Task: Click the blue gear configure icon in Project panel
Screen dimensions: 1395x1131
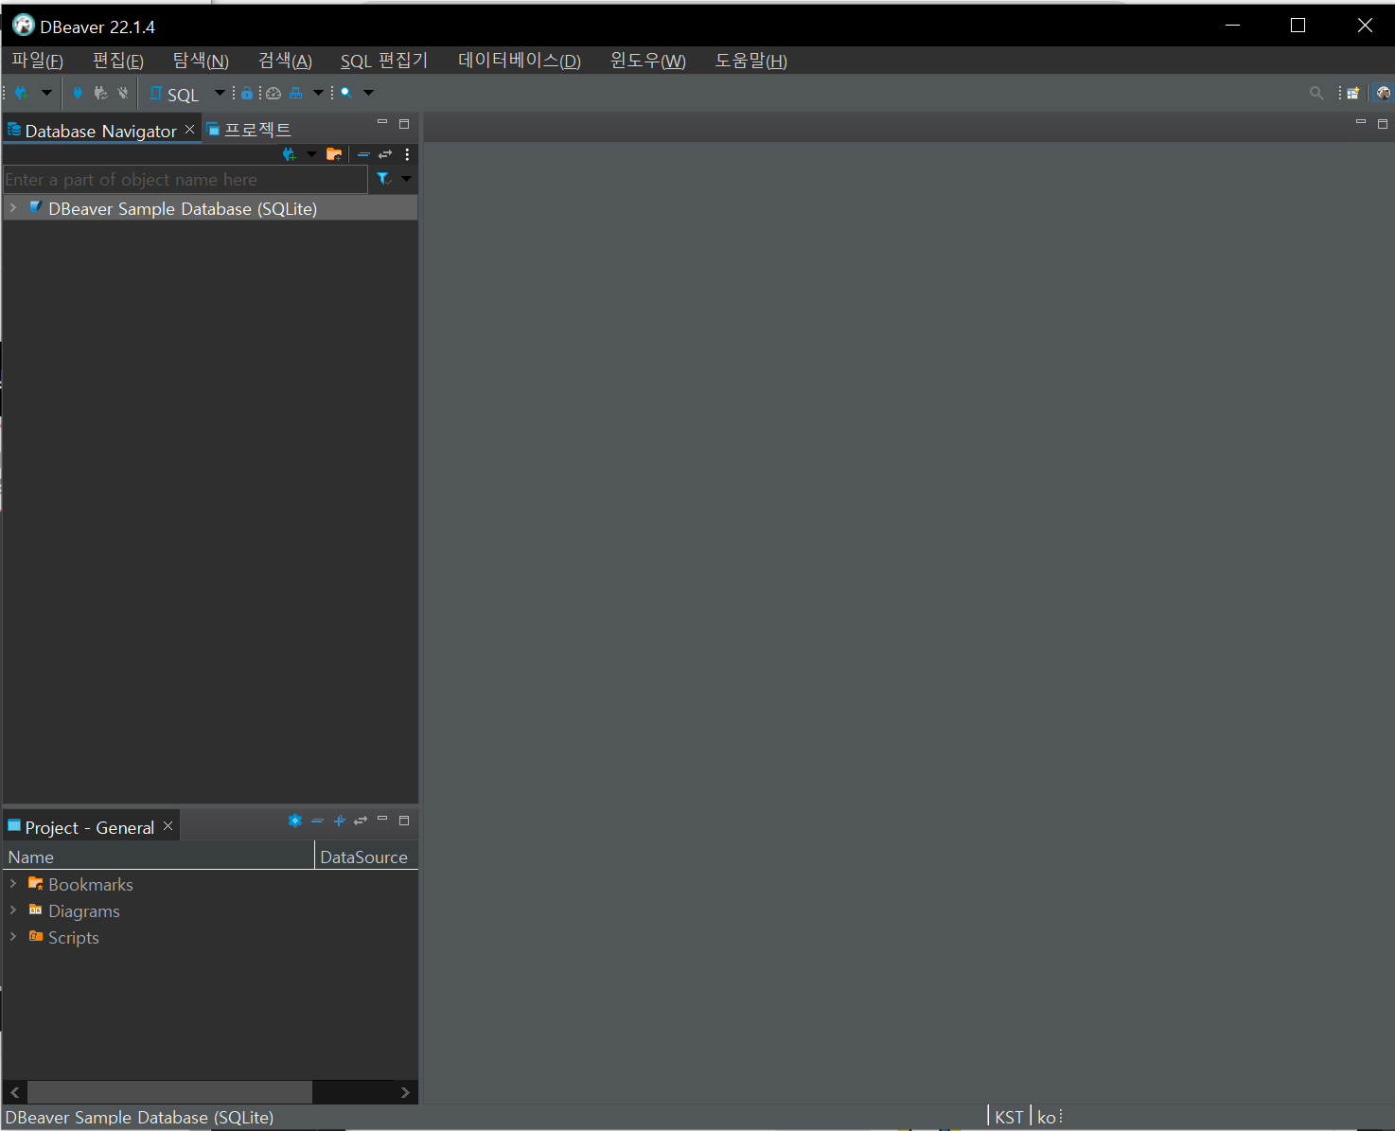Action: click(x=295, y=821)
